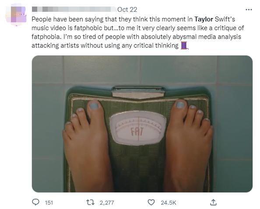Click the reply speech bubble icon
The image size is (260, 209).
(35, 202)
